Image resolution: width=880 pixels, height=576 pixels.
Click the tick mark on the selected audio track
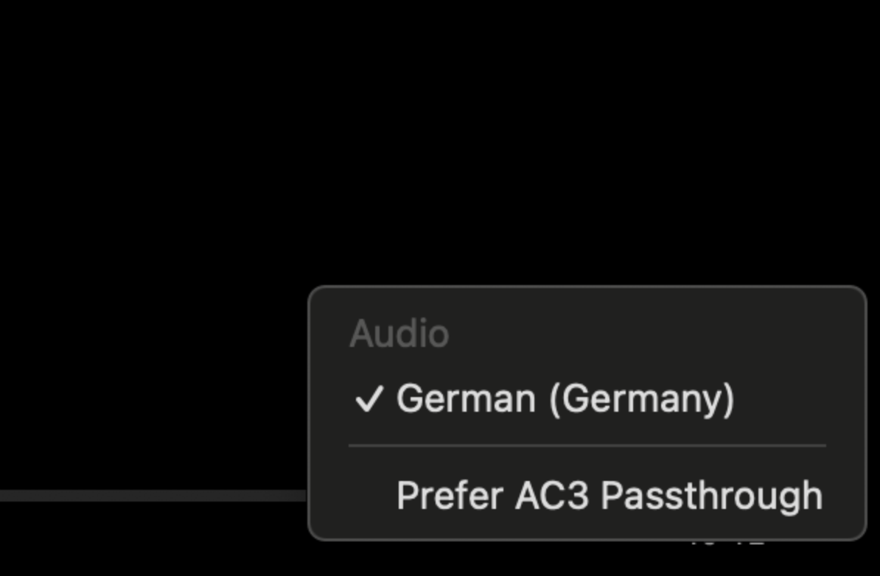tap(369, 399)
